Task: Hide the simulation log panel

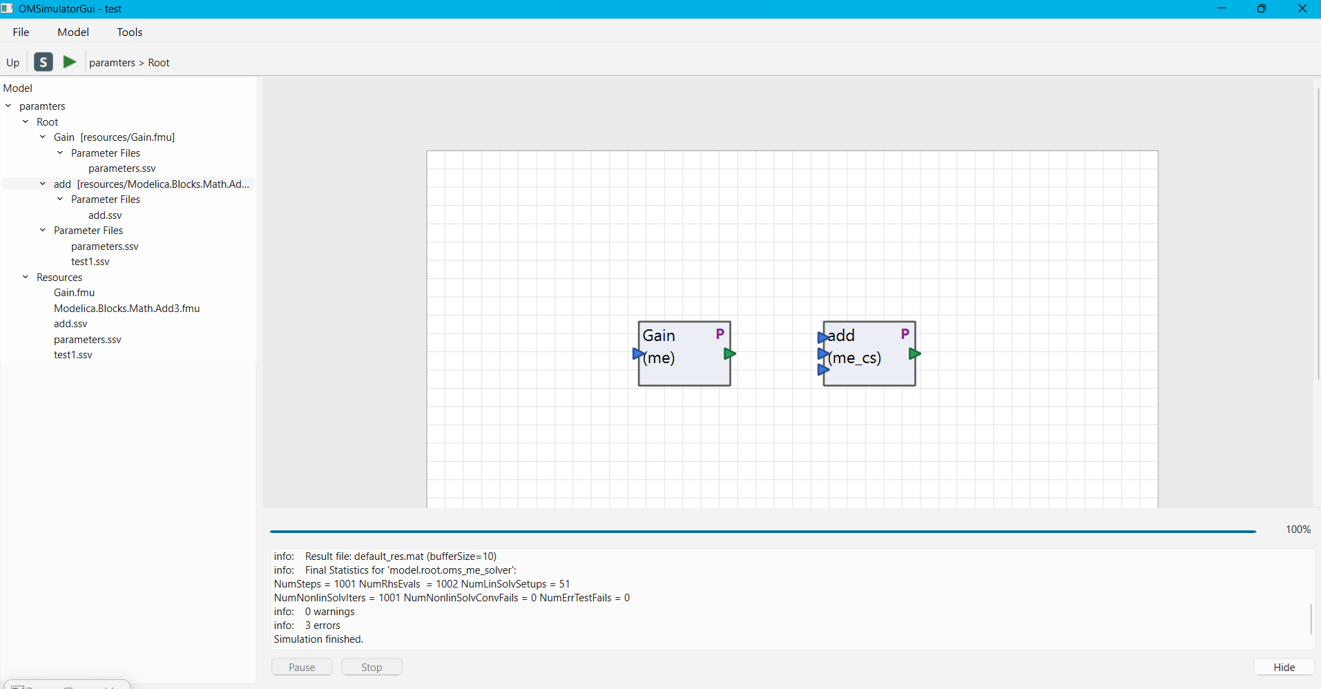Action: click(1284, 667)
